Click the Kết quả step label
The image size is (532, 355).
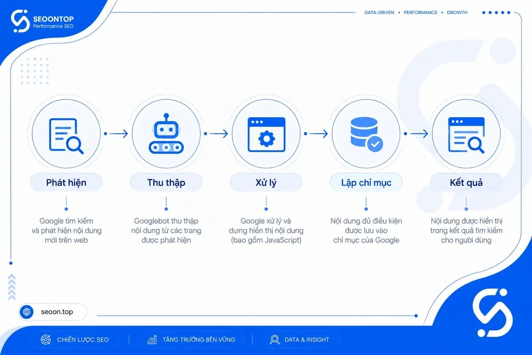[x=466, y=182]
